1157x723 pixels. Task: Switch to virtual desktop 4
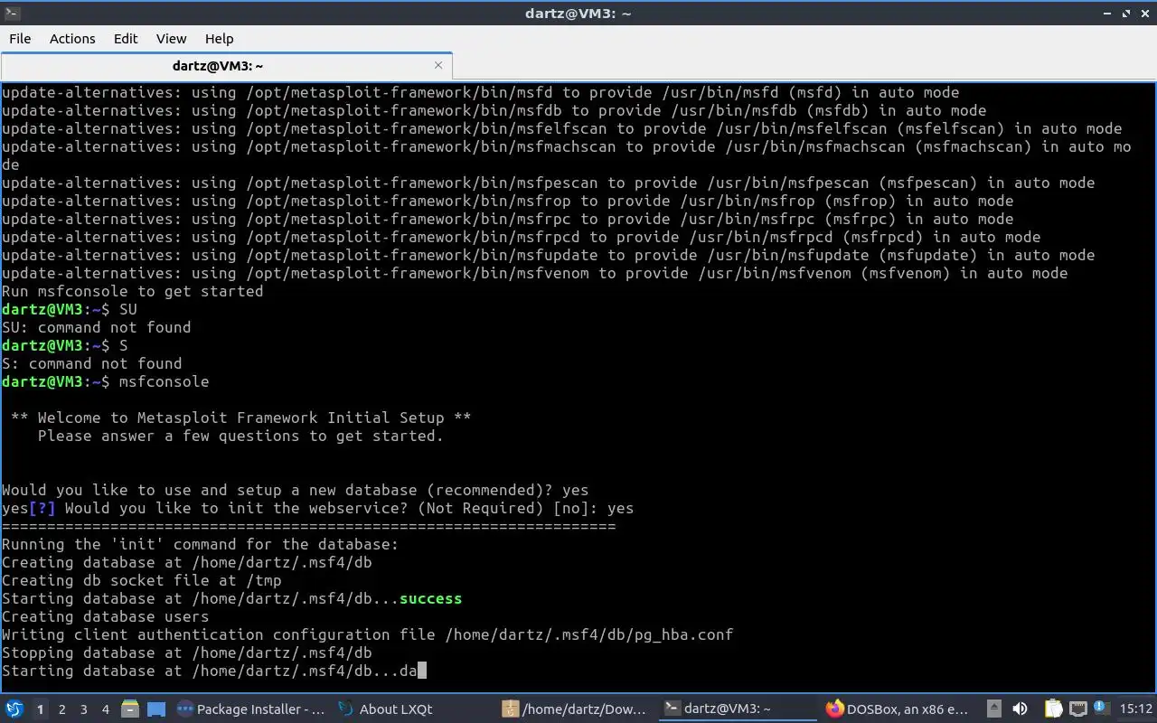tap(105, 709)
